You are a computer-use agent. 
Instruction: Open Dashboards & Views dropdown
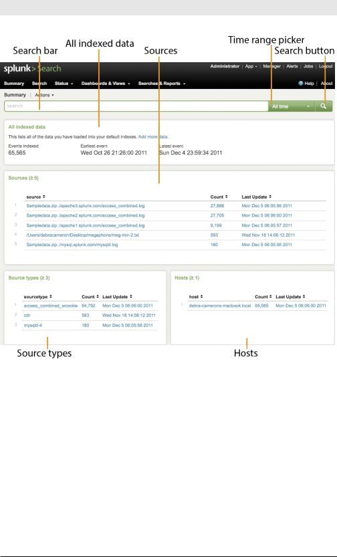pyautogui.click(x=106, y=84)
